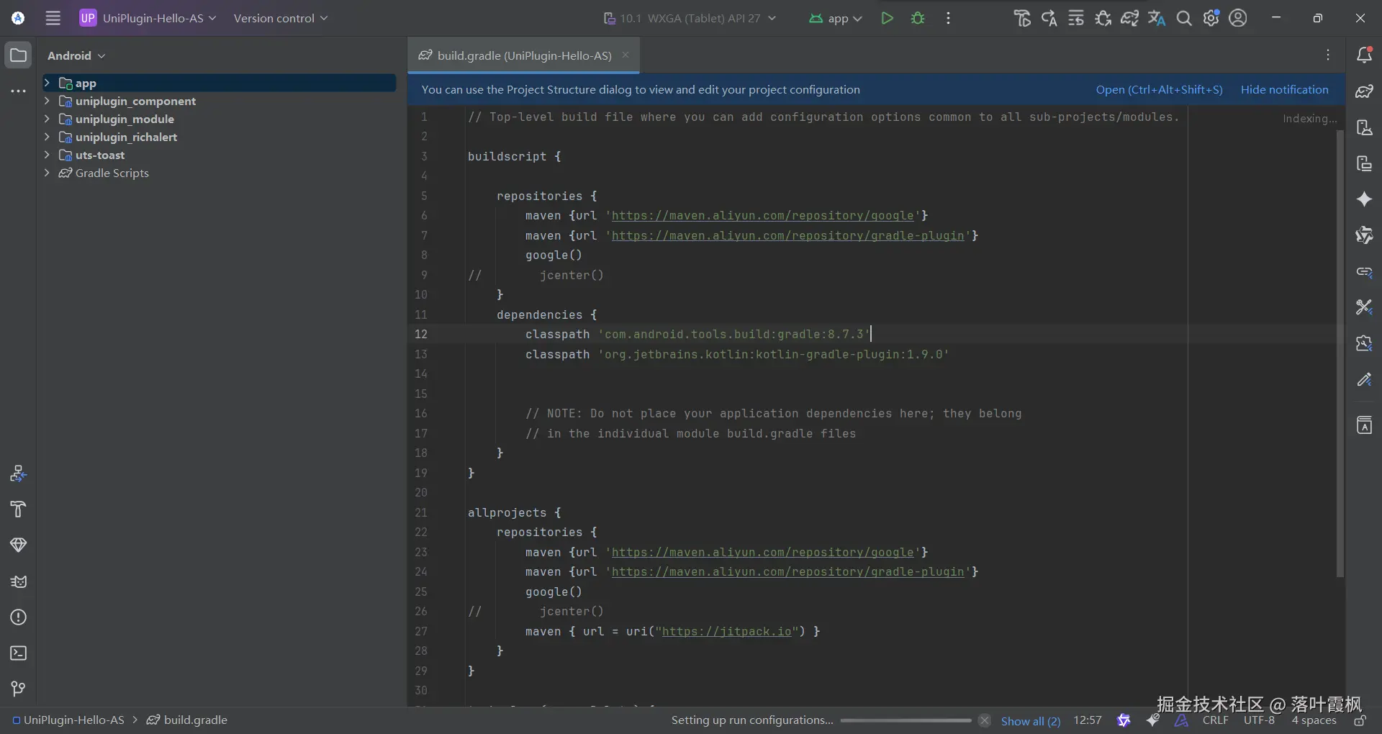Viewport: 1382px width, 734px height.
Task: Open the Notifications bell icon
Action: [x=1364, y=55]
